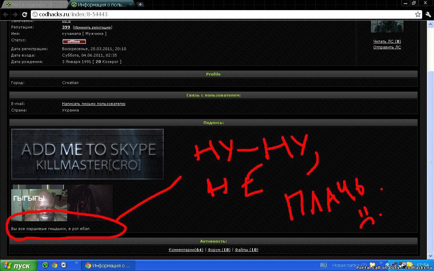
Task: Launch the green quick launch icon in taskbar
Action: coord(45,265)
